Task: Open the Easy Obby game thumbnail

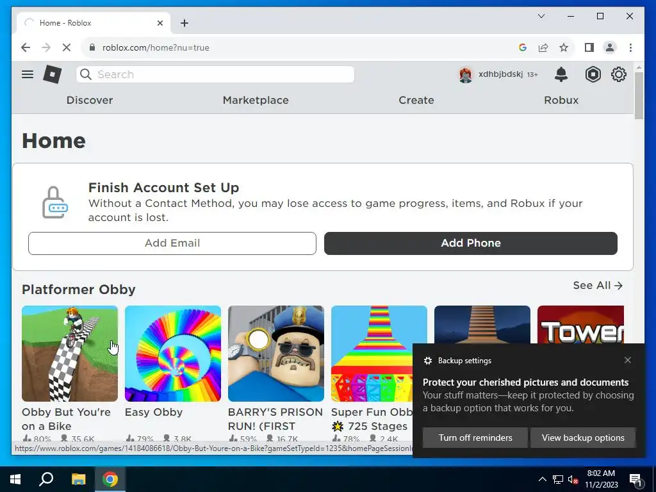Action: tap(173, 354)
